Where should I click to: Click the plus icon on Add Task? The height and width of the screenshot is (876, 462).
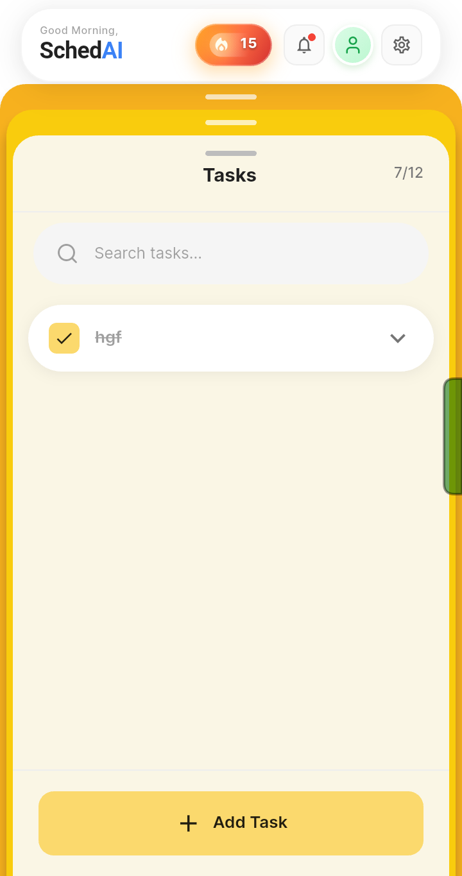pyautogui.click(x=188, y=823)
